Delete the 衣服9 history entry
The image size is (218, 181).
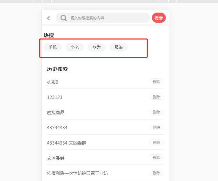click(156, 82)
